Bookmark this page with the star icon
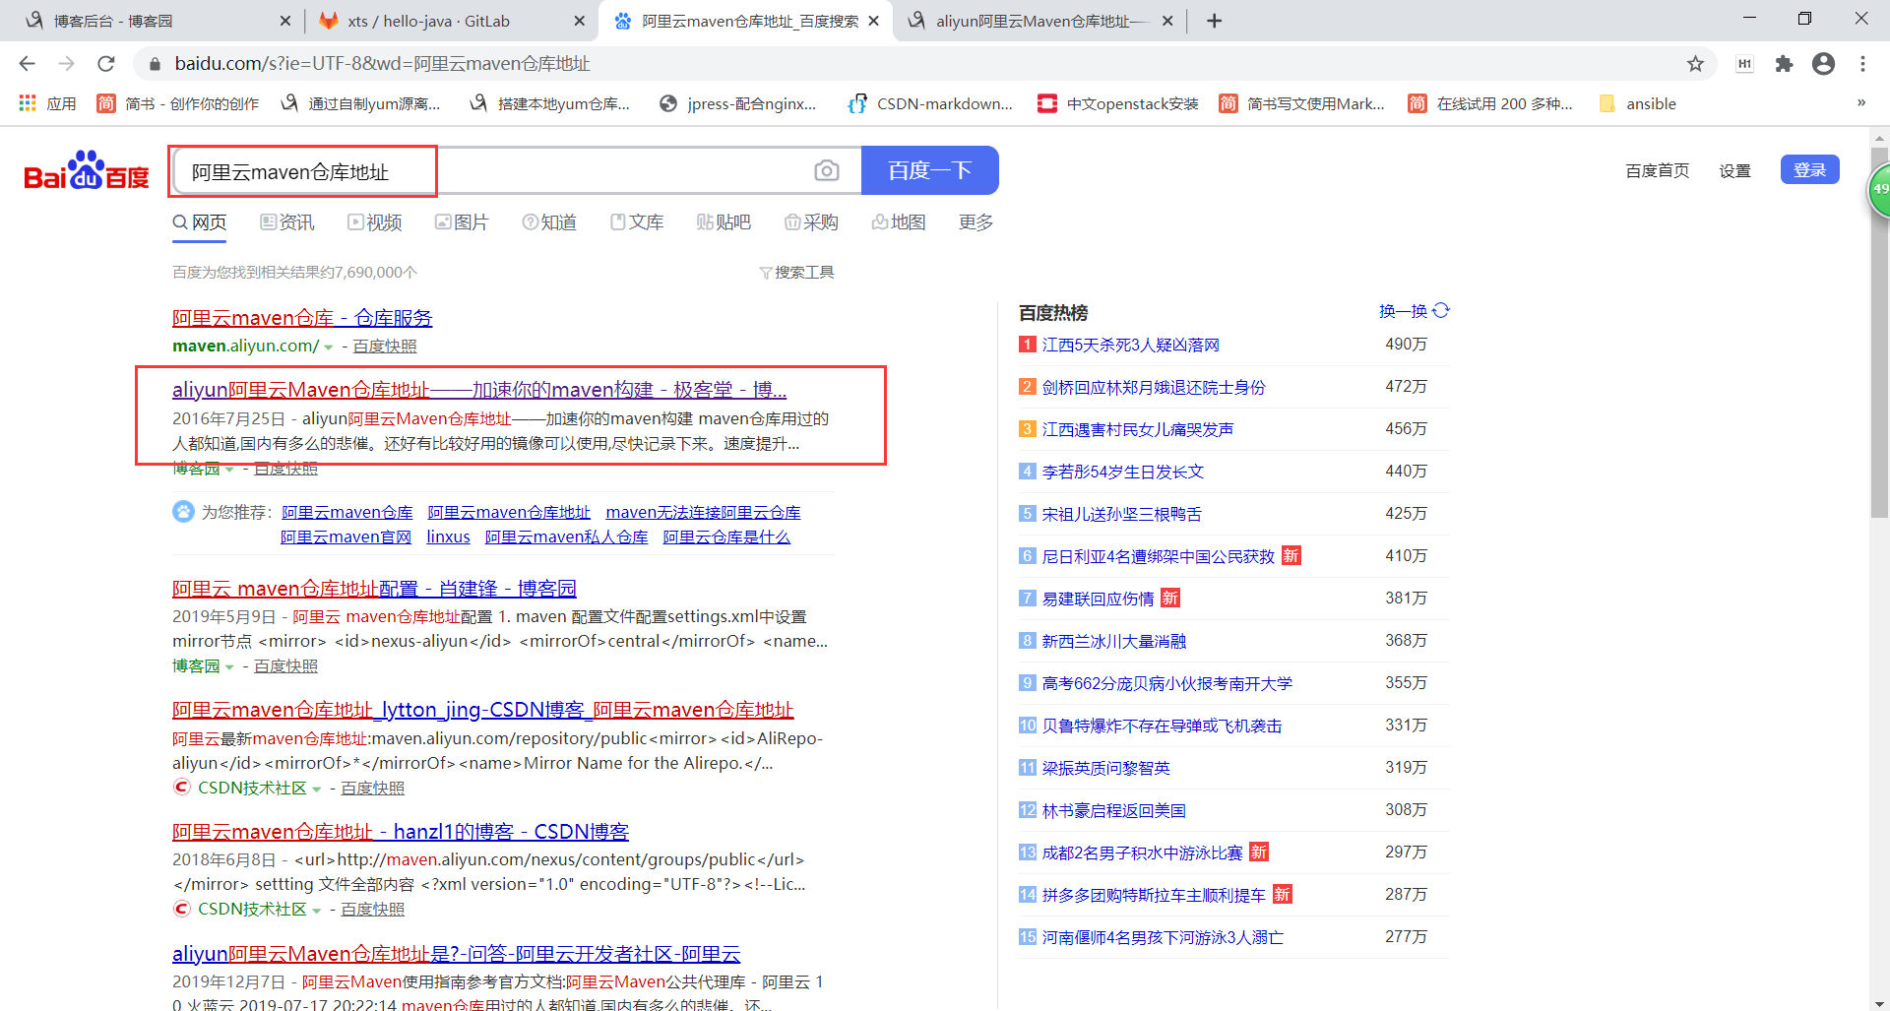This screenshot has height=1011, width=1890. (x=1695, y=63)
